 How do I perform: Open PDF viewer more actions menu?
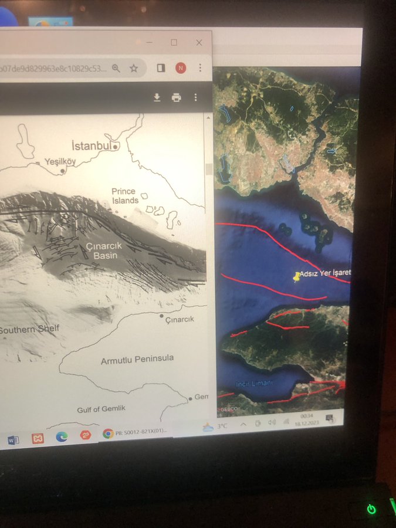[x=195, y=97]
